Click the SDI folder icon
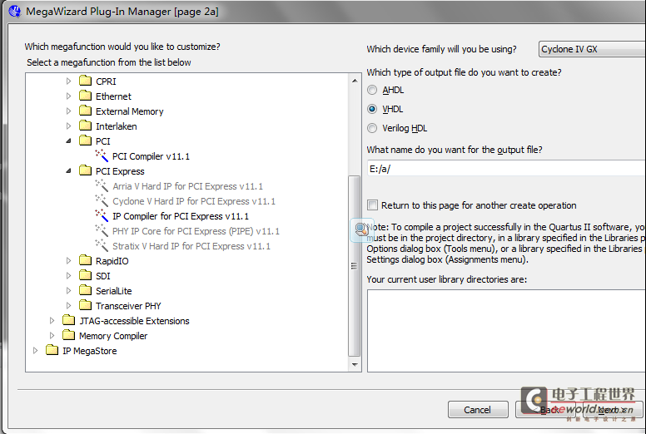646x434 pixels. pyautogui.click(x=85, y=275)
